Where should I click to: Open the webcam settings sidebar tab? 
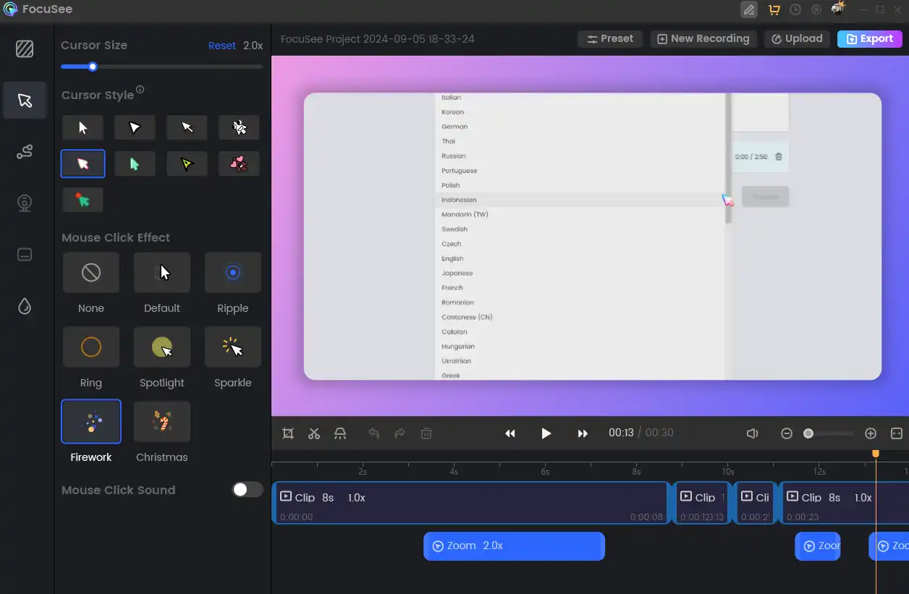coord(25,203)
